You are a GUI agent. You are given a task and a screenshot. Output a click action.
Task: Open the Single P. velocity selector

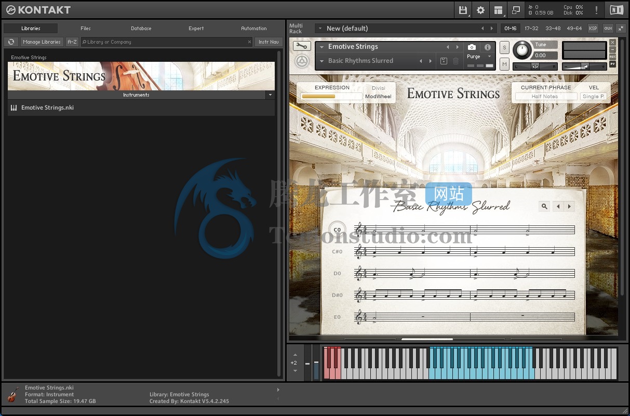[594, 97]
